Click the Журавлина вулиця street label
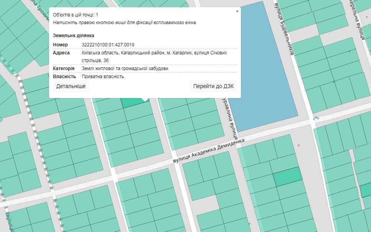Screen dimensions: 371x232 pyautogui.click(x=230, y=118)
